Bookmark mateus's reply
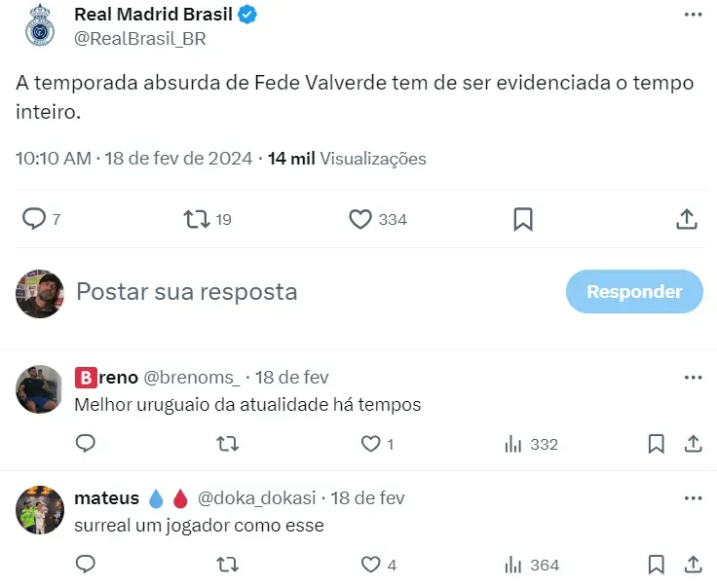The width and height of the screenshot is (717, 586). point(657,564)
